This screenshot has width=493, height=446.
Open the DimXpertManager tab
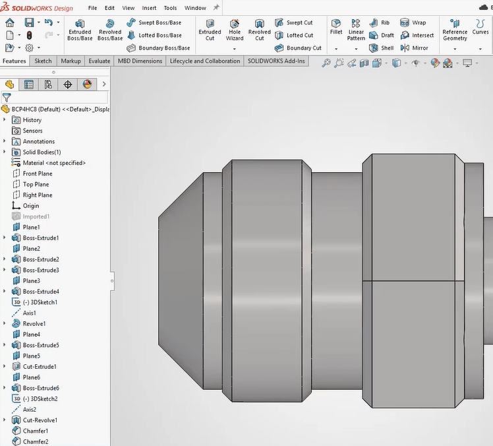pyautogui.click(x=68, y=84)
